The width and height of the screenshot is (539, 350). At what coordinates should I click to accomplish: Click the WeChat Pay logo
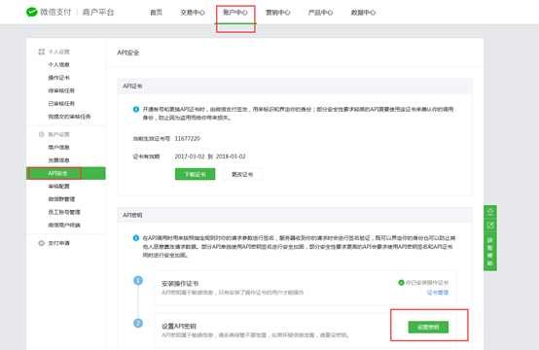[x=32, y=13]
